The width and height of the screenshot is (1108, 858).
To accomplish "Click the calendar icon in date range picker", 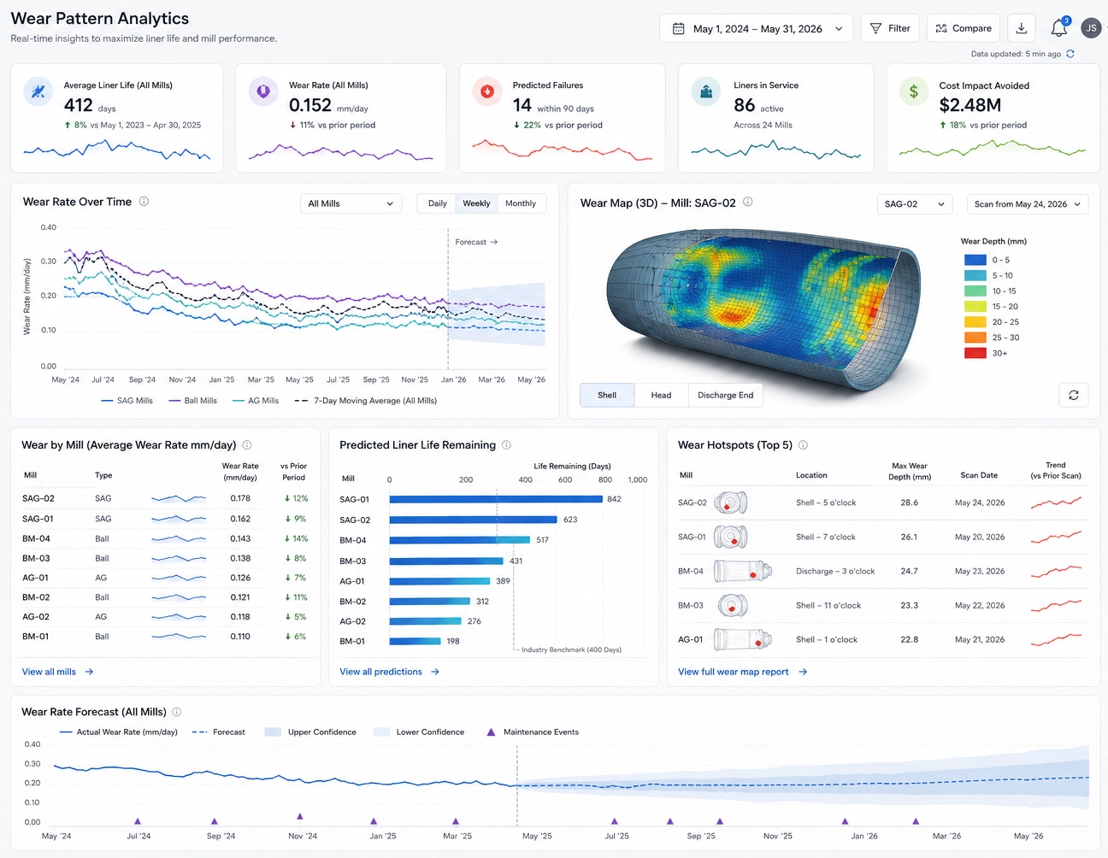I will coord(678,29).
